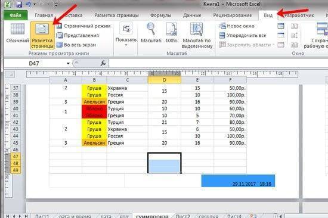Click Новое окно
Screen dimensions: 328x218
[x=237, y=26]
